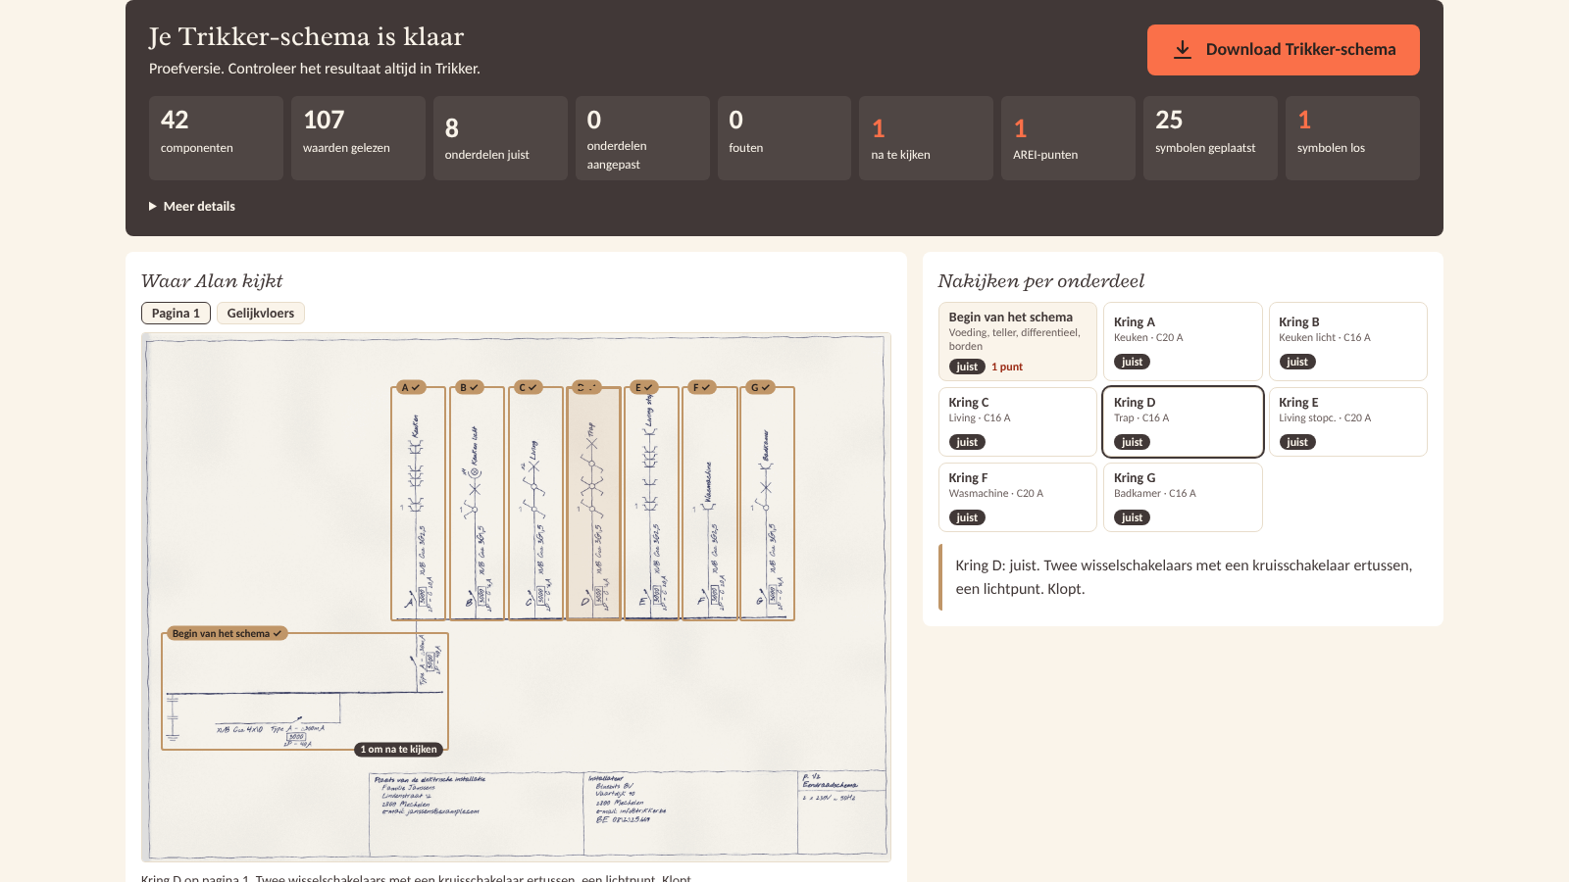Select circuit marker A on the schema
The image size is (1569, 882).
coord(411,387)
